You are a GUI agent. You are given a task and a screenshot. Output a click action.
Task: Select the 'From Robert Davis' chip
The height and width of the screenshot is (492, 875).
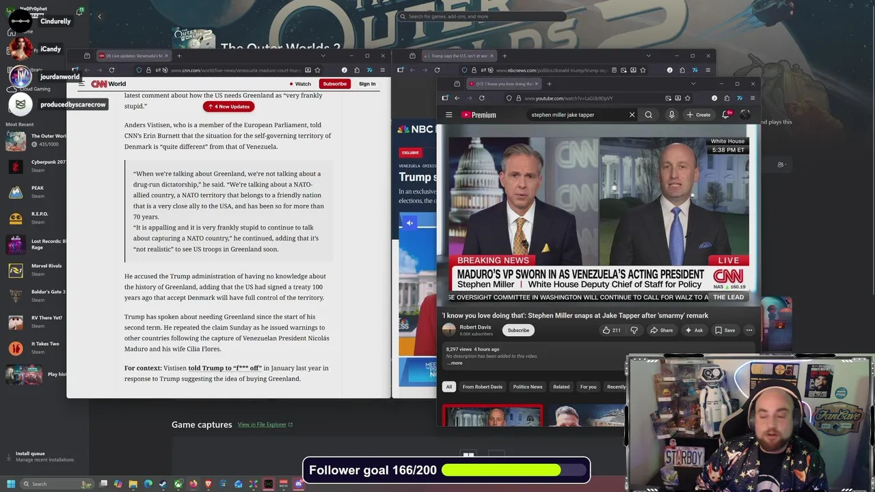(482, 387)
